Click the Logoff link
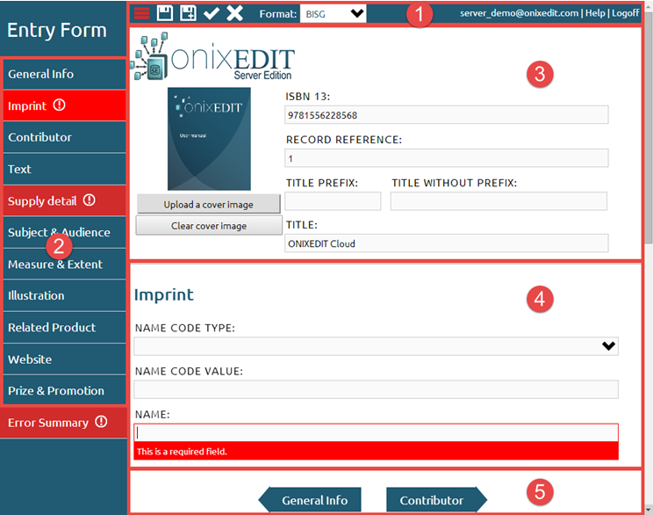This screenshot has width=653, height=515. [625, 13]
